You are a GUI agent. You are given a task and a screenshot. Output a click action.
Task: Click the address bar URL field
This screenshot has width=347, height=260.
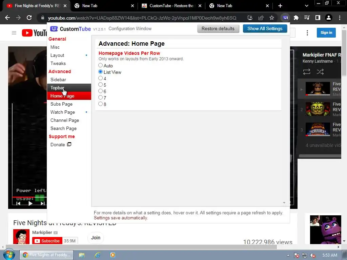coord(142,18)
